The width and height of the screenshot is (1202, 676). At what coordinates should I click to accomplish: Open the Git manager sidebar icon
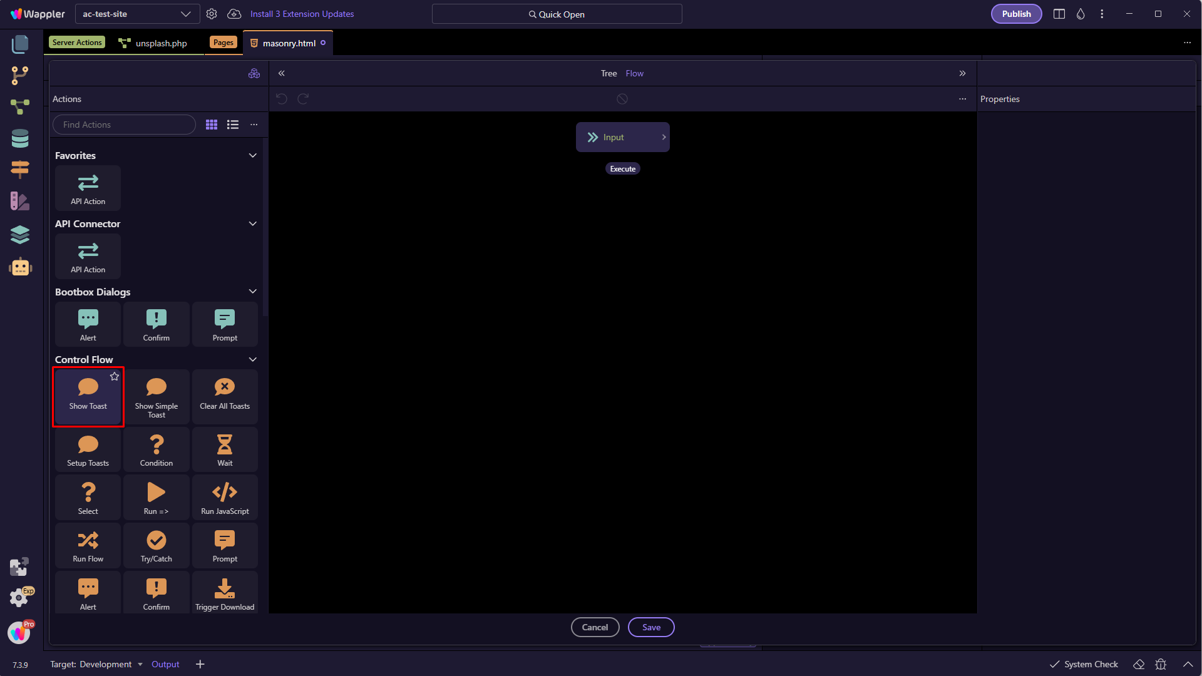(20, 76)
